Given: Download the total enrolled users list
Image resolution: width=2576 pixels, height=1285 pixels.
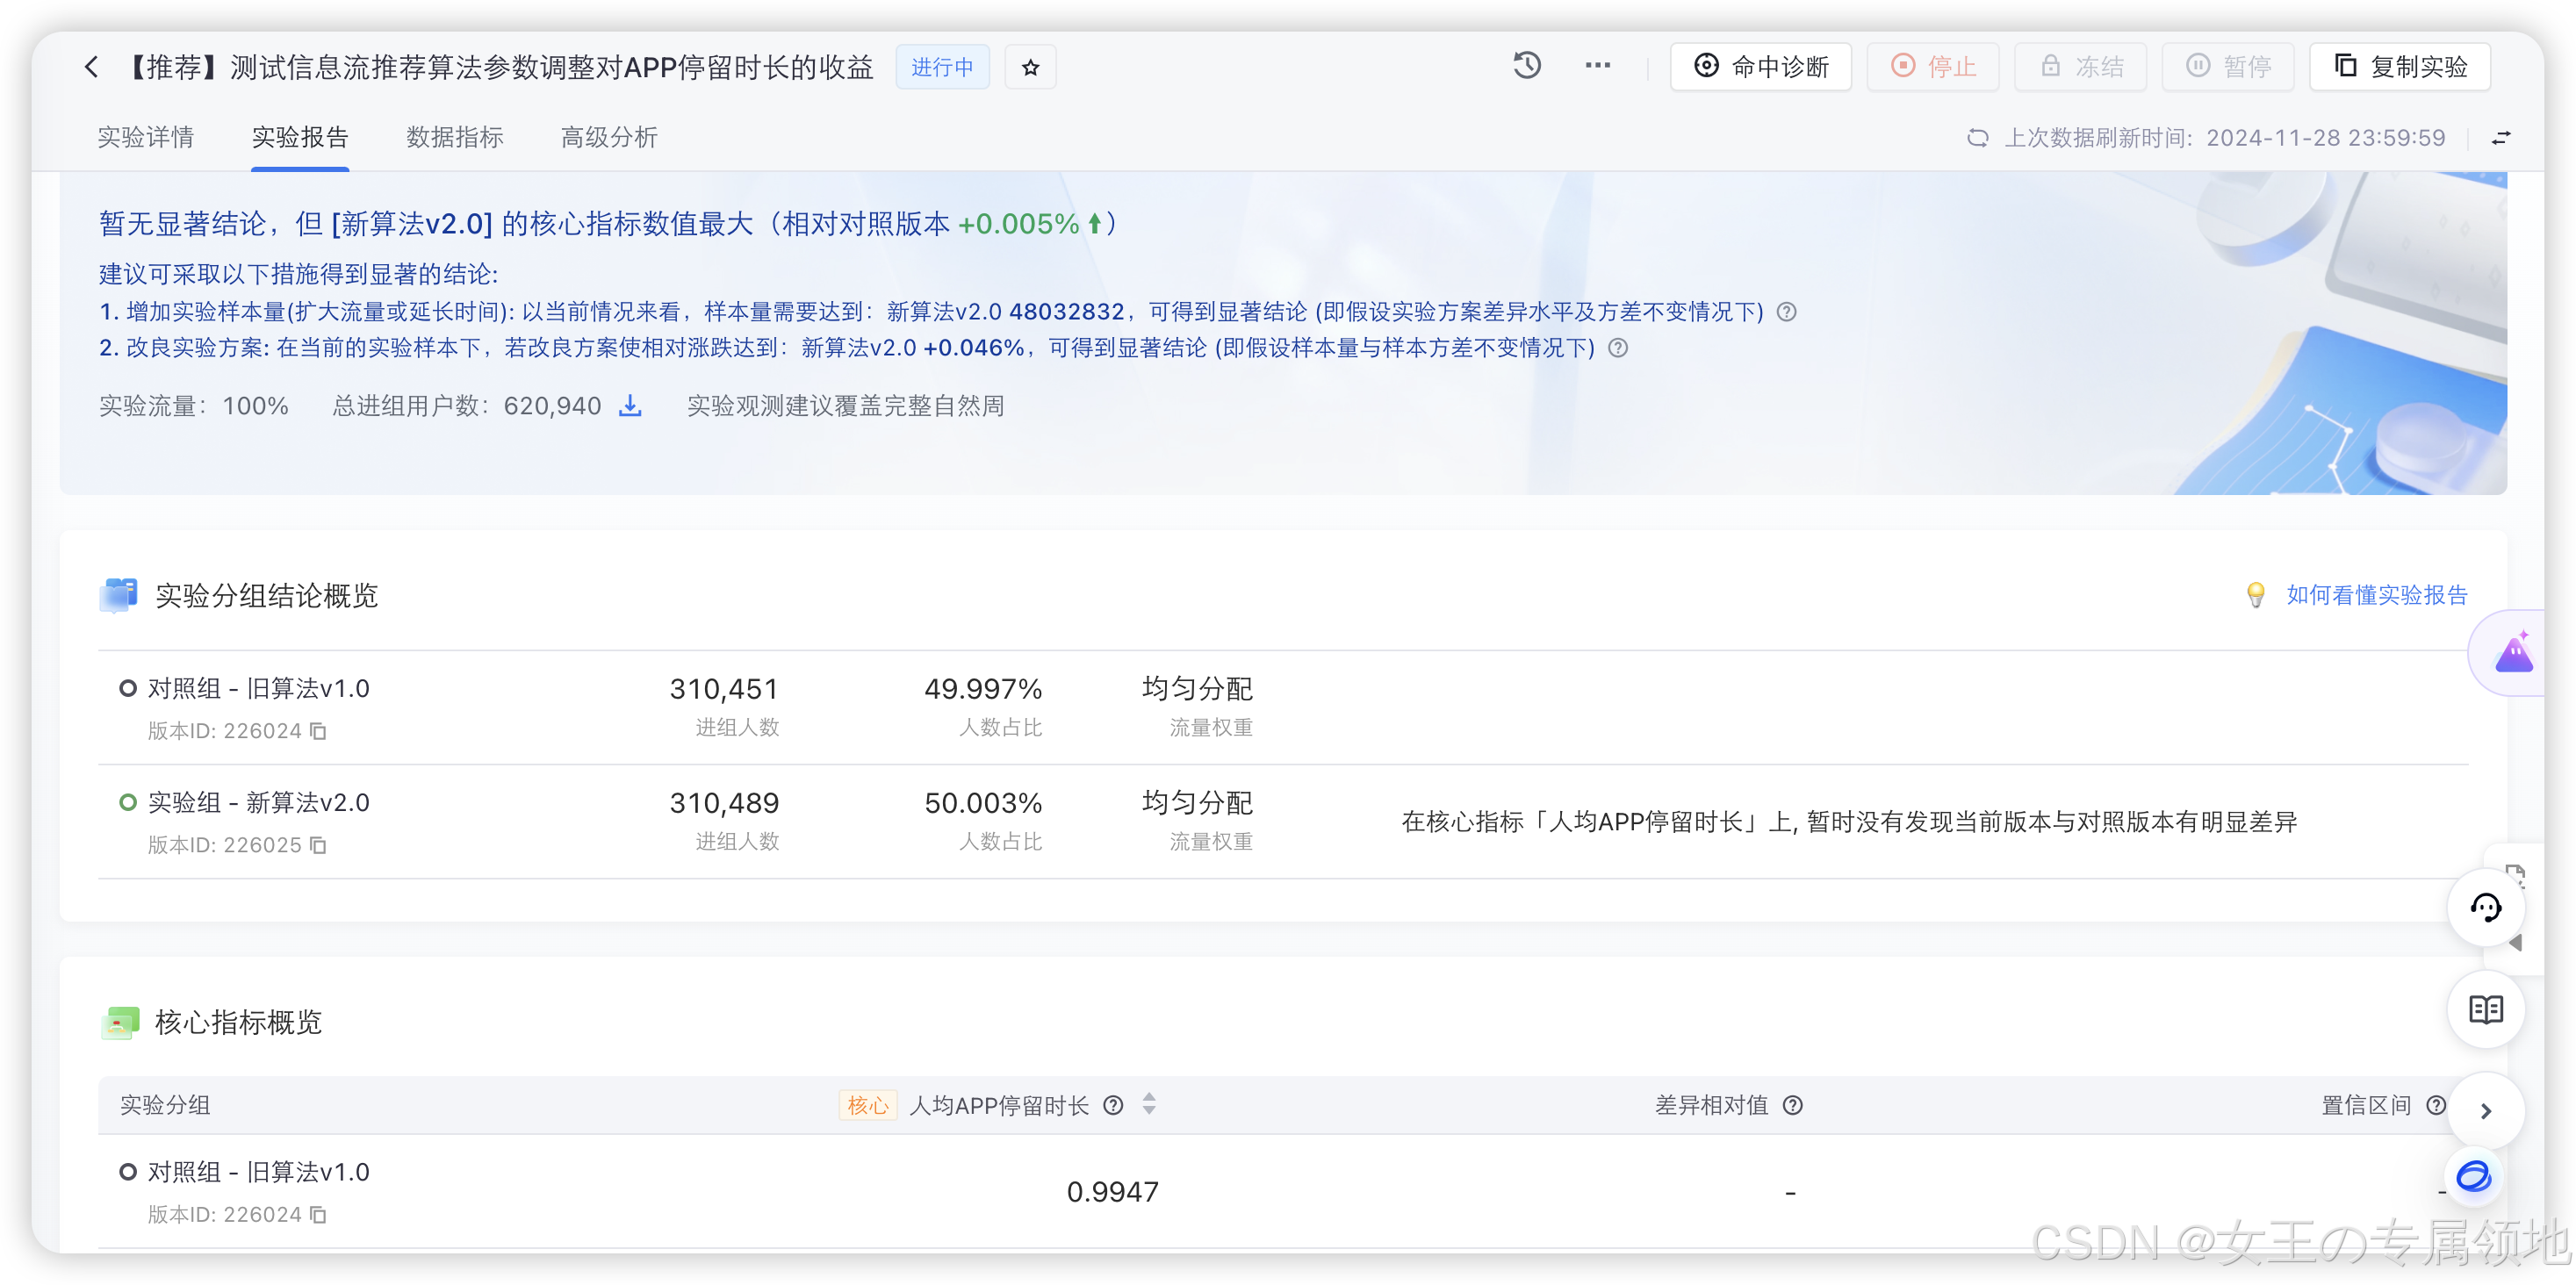Looking at the screenshot, I should coord(630,406).
